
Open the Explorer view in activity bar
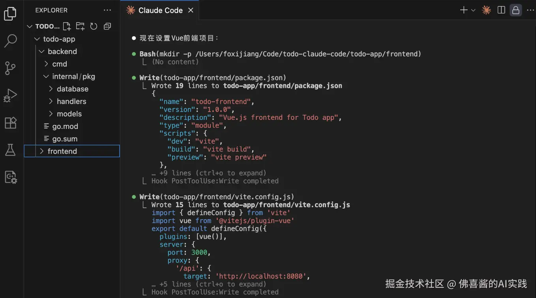[x=10, y=14]
